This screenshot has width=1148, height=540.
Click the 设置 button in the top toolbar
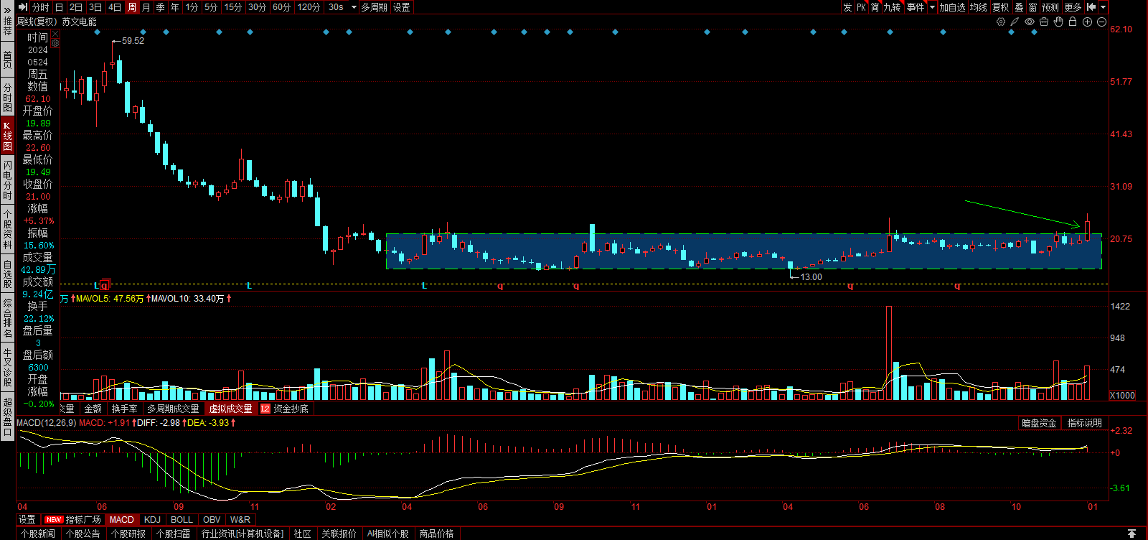(x=402, y=7)
